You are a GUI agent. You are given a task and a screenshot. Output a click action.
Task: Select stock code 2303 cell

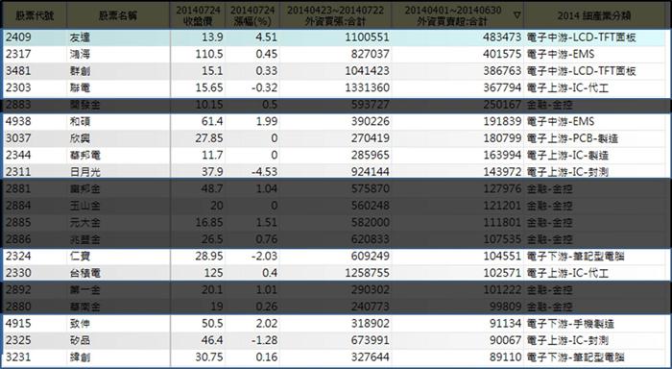(18, 87)
